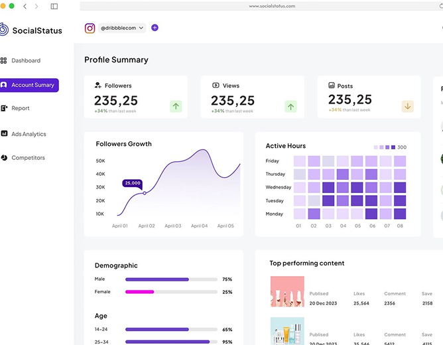Screen dimensions: 443x345
Task: Open the pink nail product thumbnail
Action: [x=287, y=291]
